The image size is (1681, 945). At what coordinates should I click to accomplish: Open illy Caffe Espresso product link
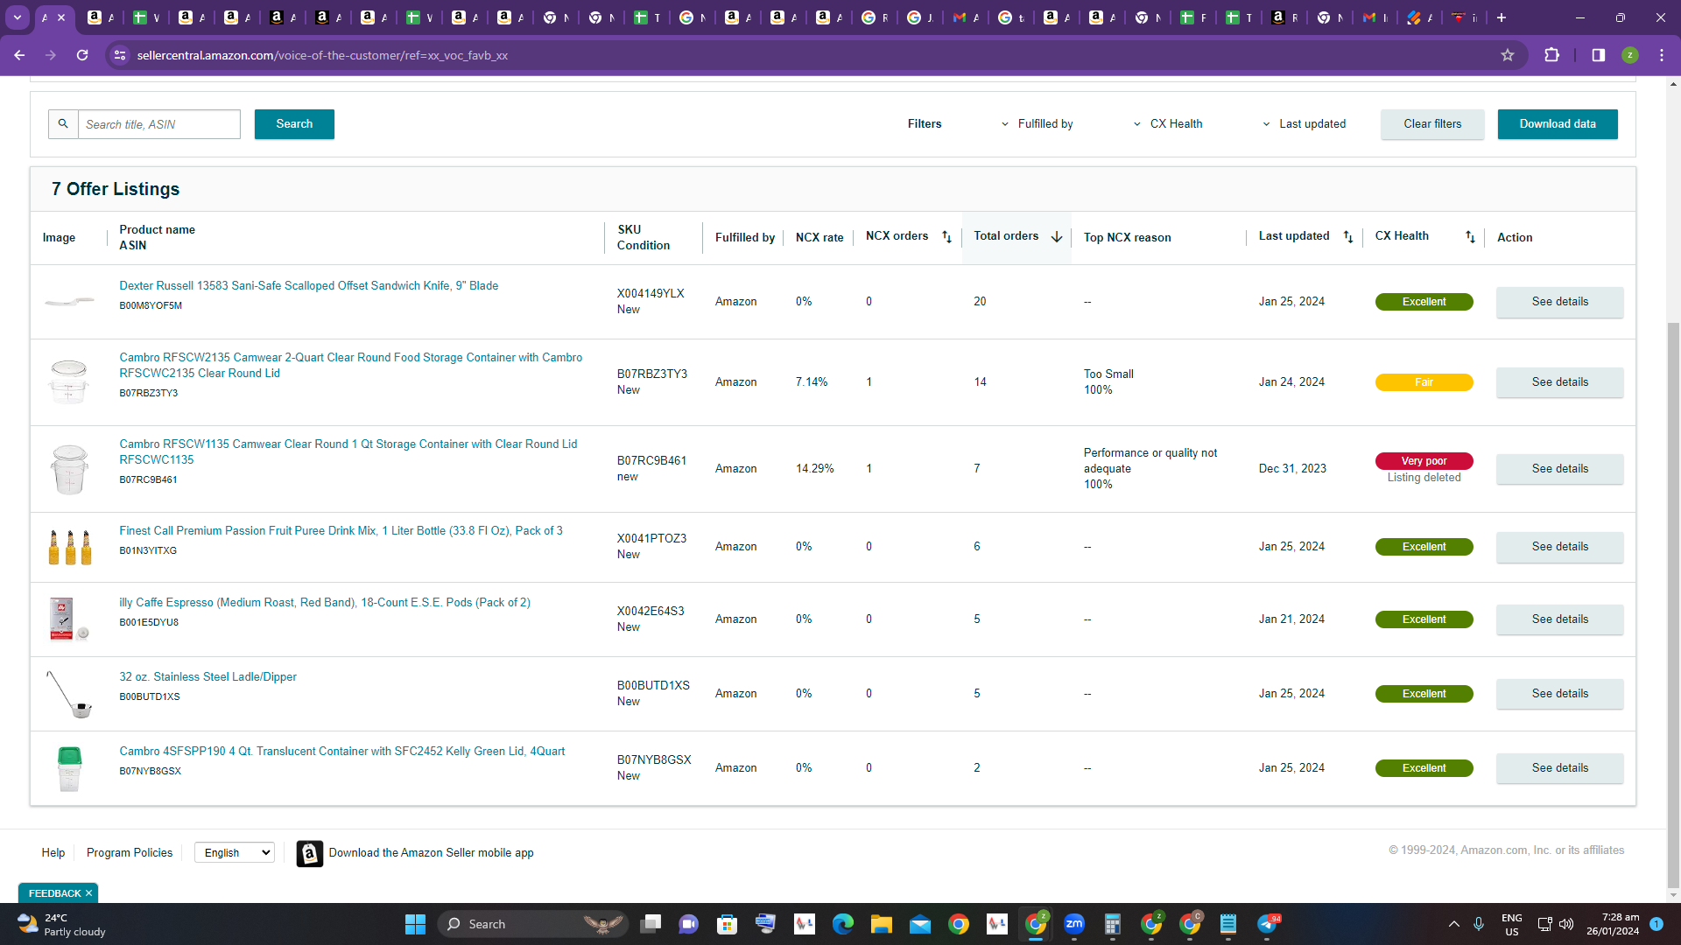[325, 603]
